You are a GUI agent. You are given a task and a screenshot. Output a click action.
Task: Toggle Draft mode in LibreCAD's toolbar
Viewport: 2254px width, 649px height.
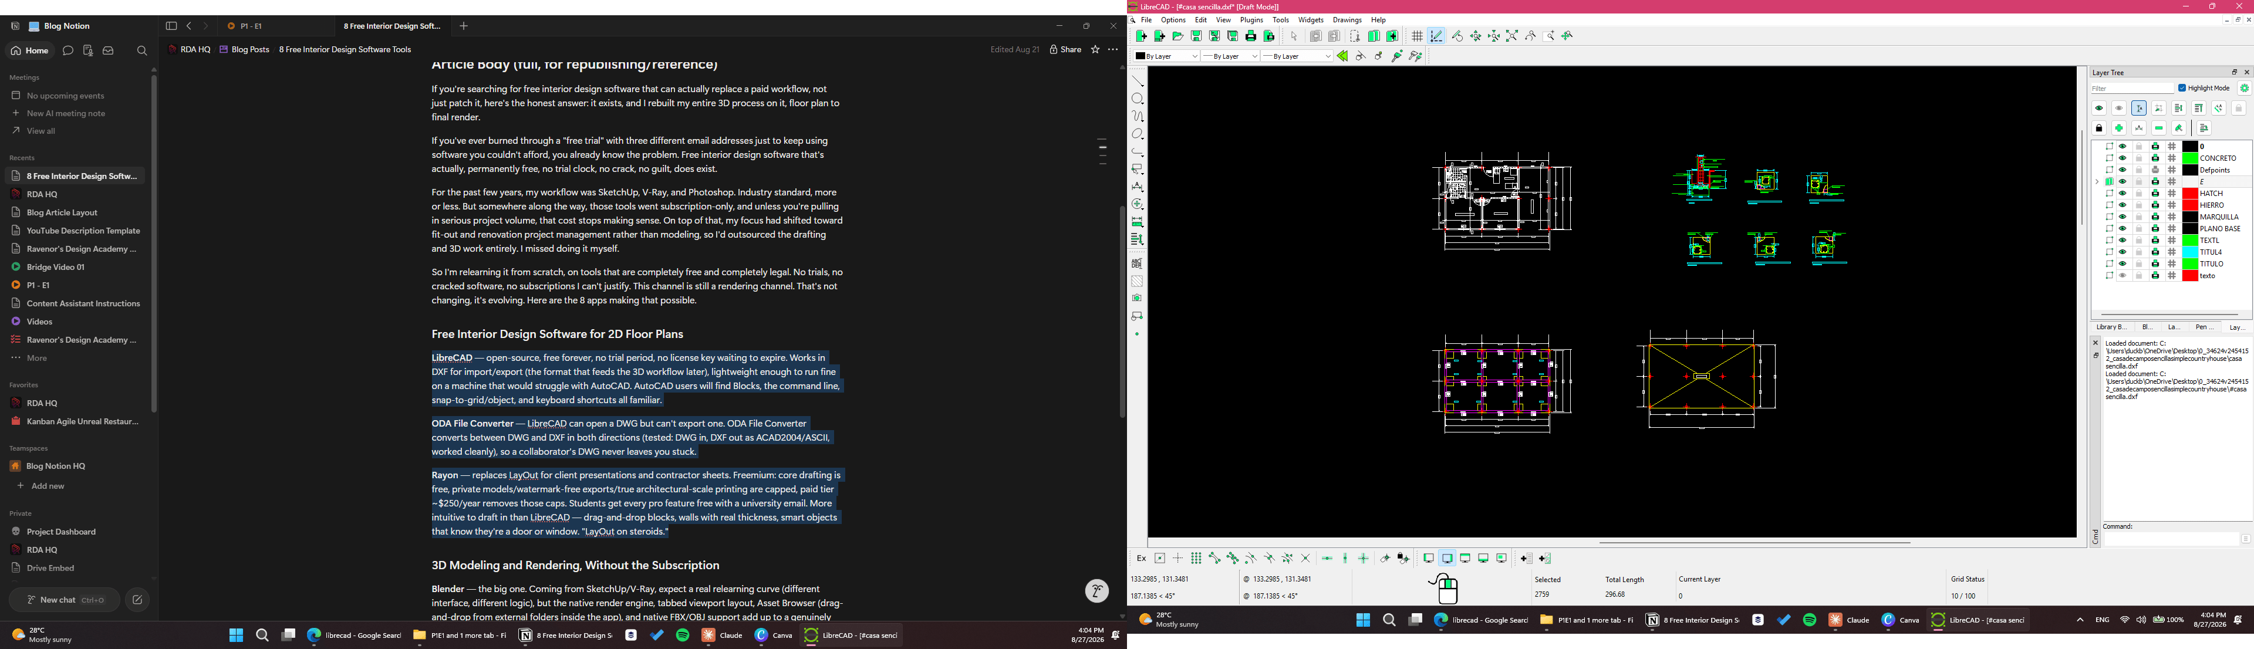1437,36
